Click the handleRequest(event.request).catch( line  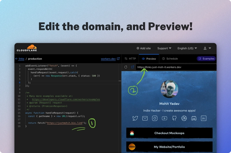coord(54,72)
